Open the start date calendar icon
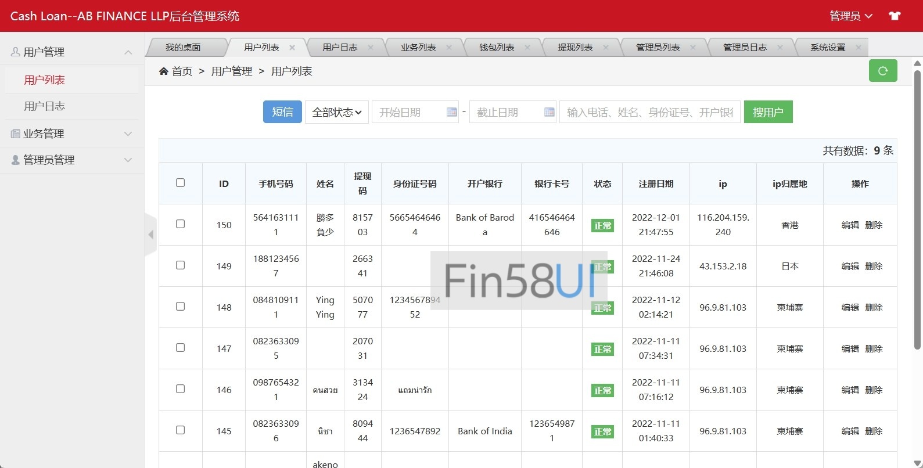Viewport: 923px width, 468px height. coord(451,112)
